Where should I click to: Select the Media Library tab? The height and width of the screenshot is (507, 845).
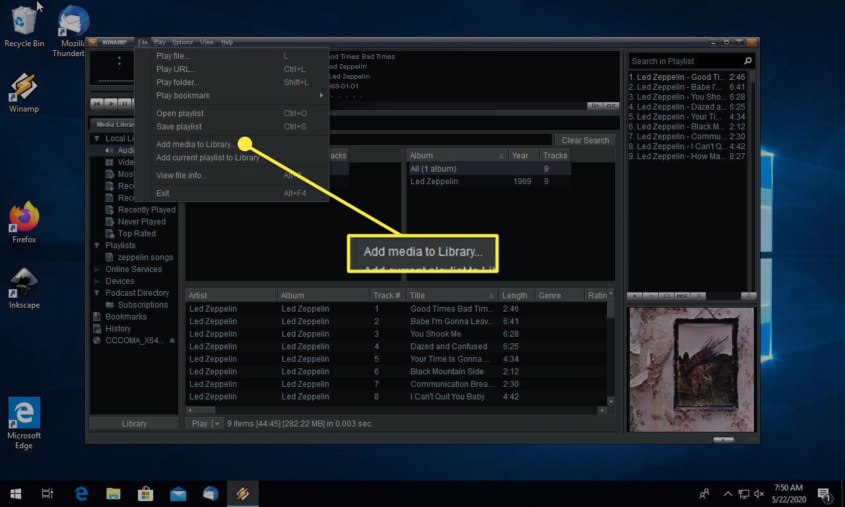114,124
